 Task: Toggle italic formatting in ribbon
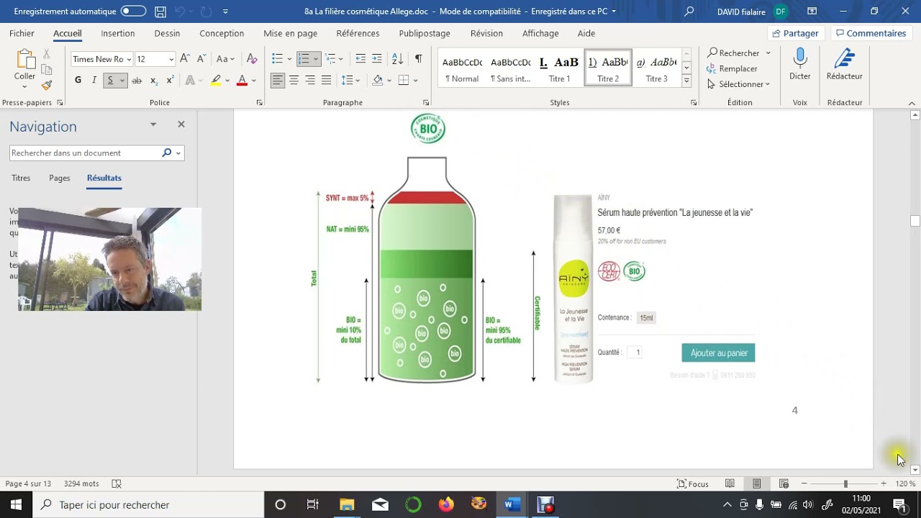94,80
